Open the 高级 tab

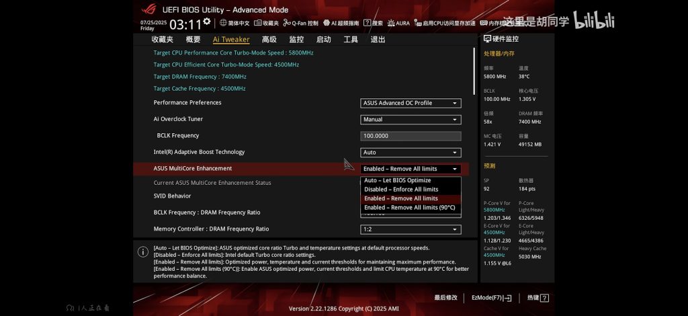click(x=269, y=40)
